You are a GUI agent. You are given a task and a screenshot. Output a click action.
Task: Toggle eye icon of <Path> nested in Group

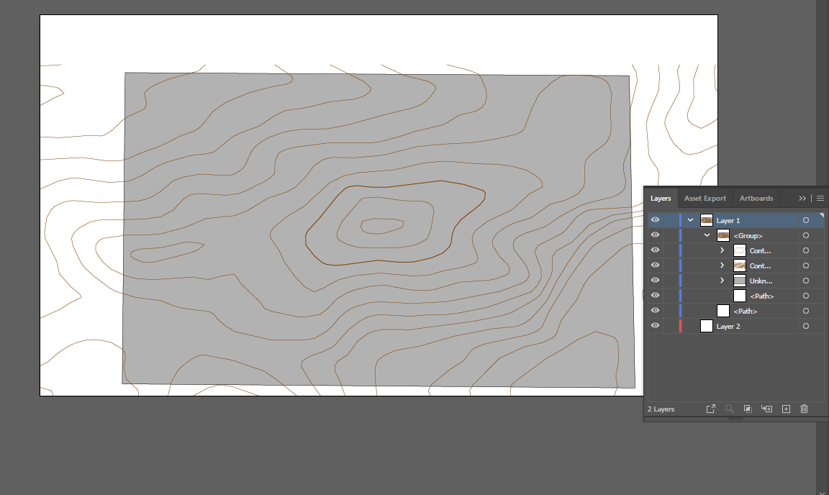[x=655, y=296]
